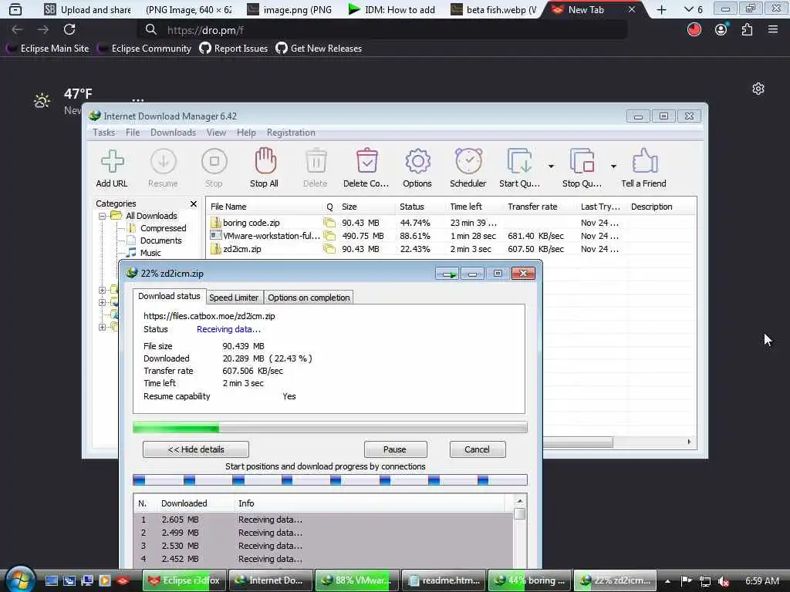790x592 pixels.
Task: Cancel the zd2icm.zip download
Action: coord(477,449)
